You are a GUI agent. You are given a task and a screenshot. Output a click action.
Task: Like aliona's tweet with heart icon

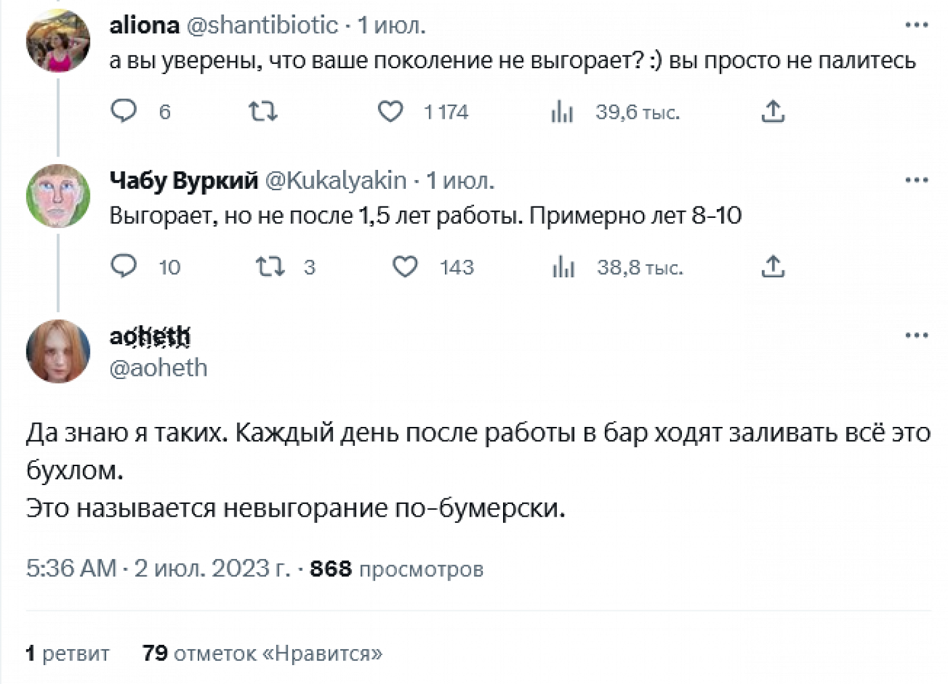pos(391,112)
